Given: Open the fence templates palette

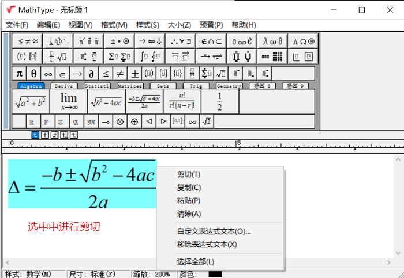Looking at the screenshot, I should [x=27, y=56].
